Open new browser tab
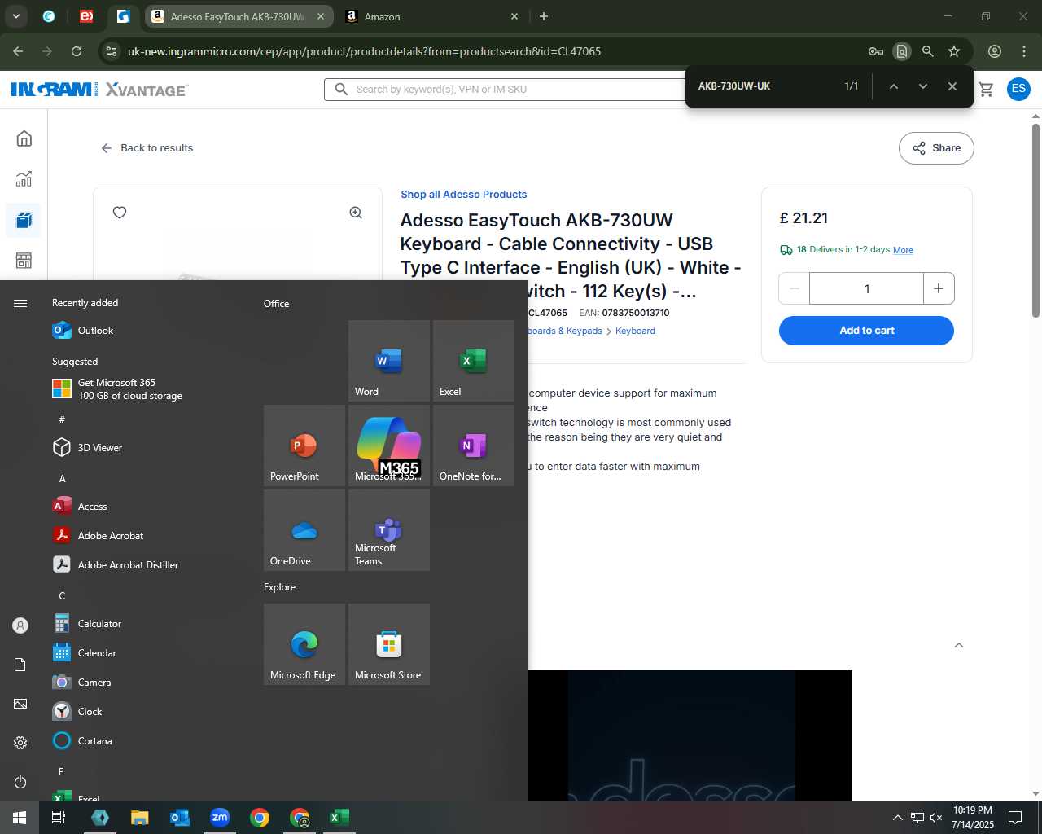The image size is (1042, 834). pyautogui.click(x=544, y=16)
